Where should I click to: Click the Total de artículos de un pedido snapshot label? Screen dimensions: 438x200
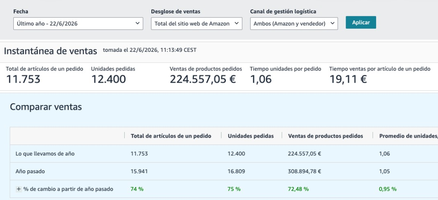click(45, 69)
